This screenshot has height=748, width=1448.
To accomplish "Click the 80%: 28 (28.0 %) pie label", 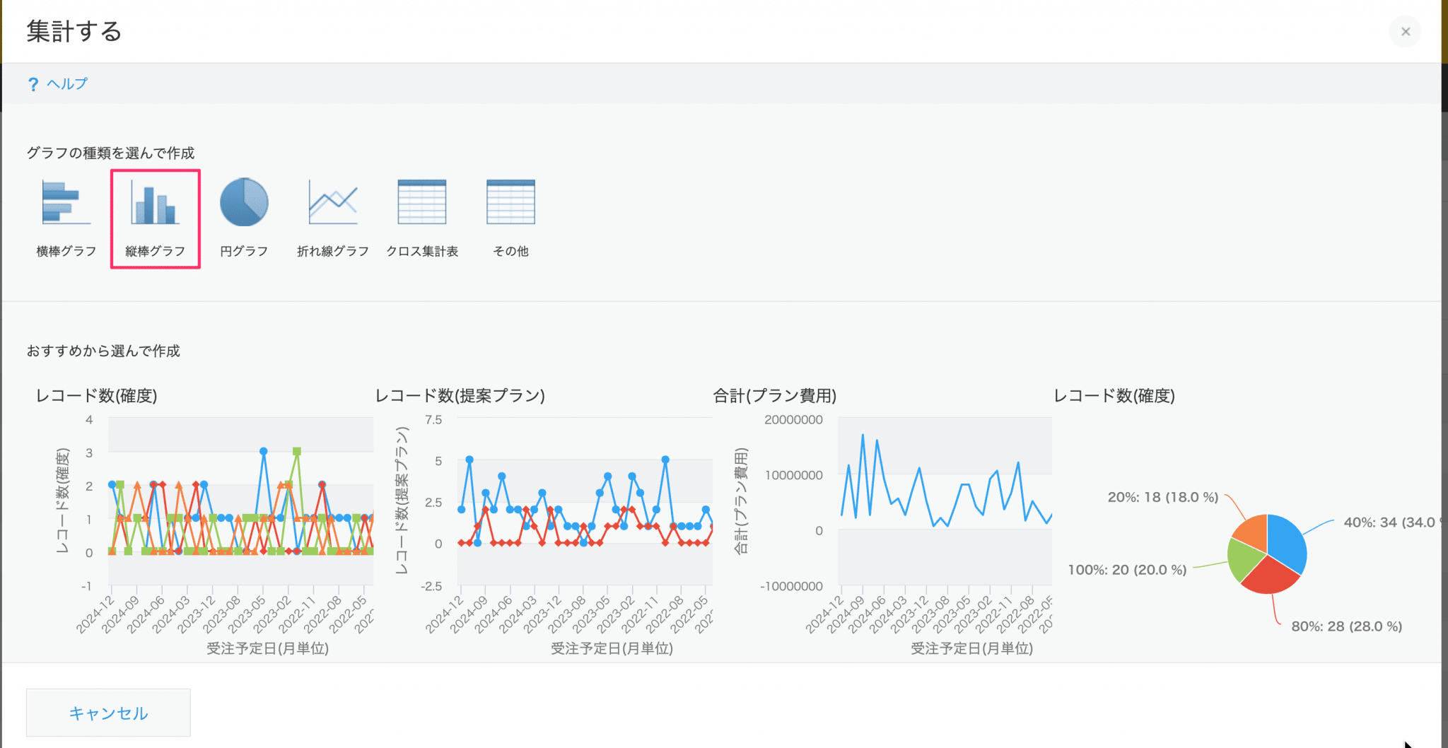I will pos(1347,626).
